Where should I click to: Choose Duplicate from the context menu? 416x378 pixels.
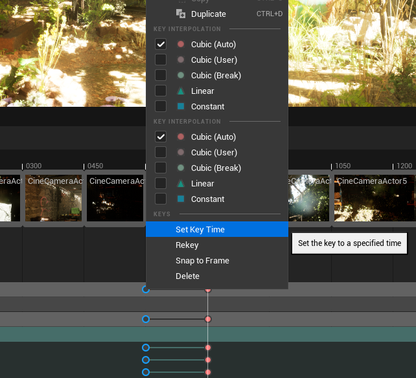[x=217, y=14]
